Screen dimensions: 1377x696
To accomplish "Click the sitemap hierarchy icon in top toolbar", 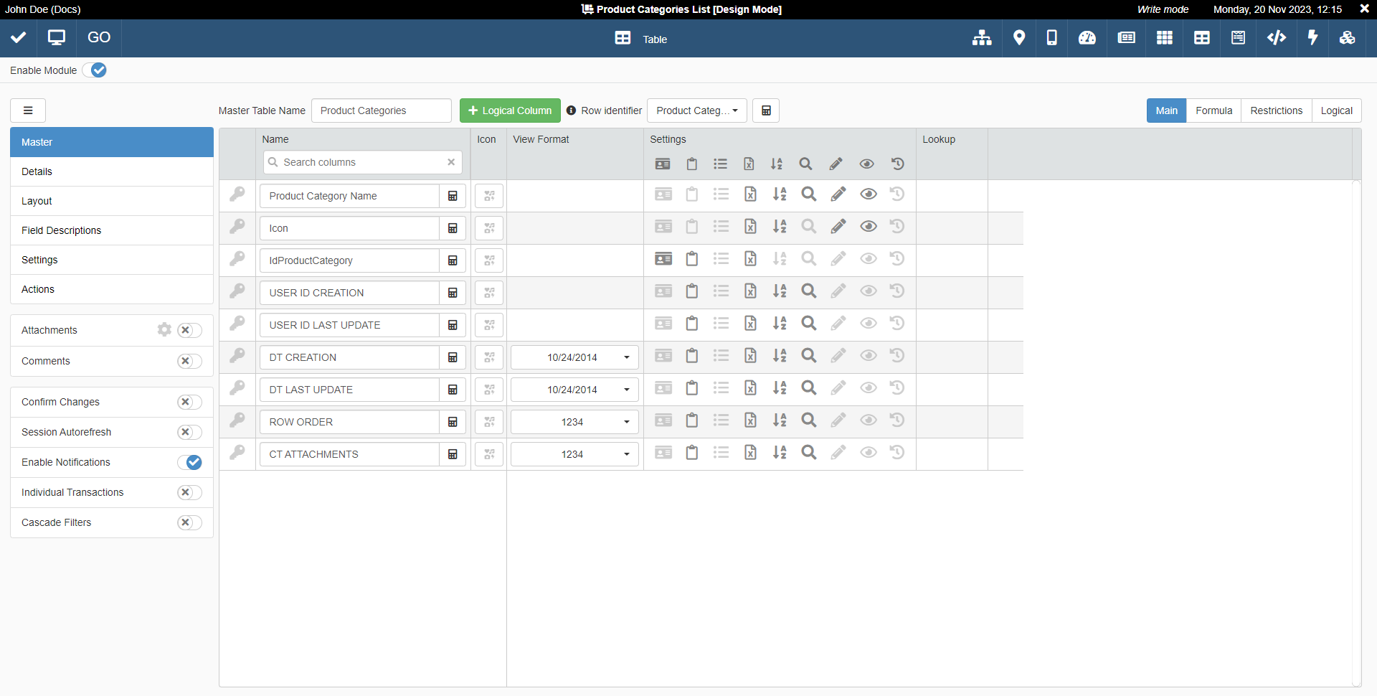I will point(981,38).
